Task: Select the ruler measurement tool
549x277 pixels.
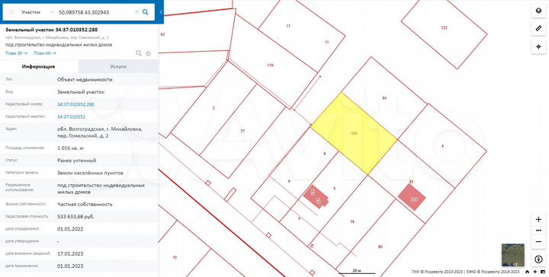Action: (x=538, y=29)
